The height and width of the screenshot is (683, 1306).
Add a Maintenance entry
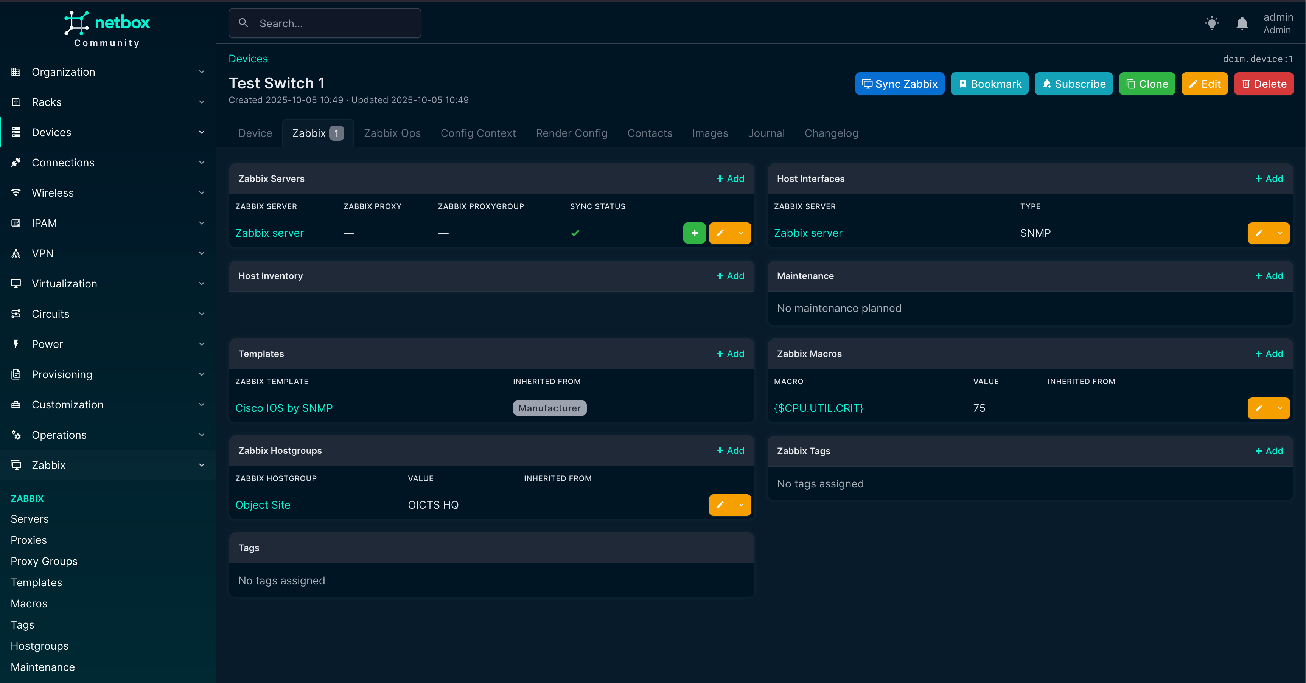[x=1269, y=276]
